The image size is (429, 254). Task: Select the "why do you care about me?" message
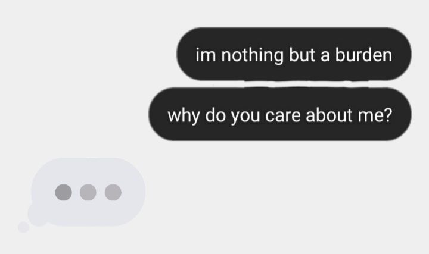pyautogui.click(x=280, y=114)
